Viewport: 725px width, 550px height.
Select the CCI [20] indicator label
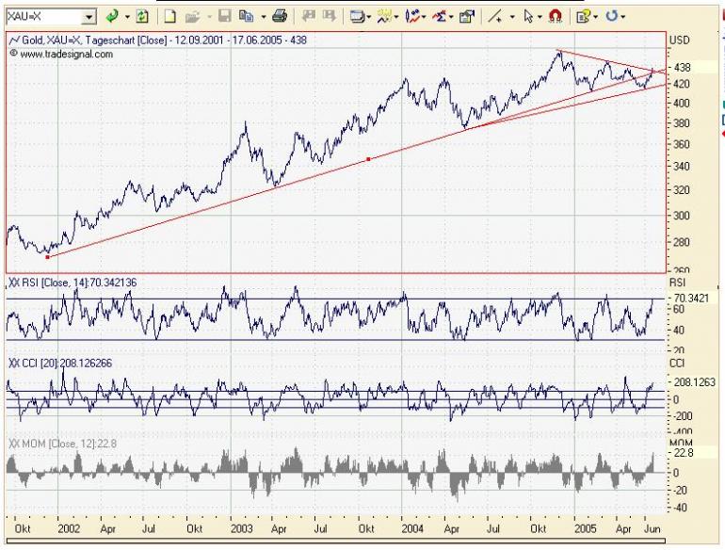point(60,364)
